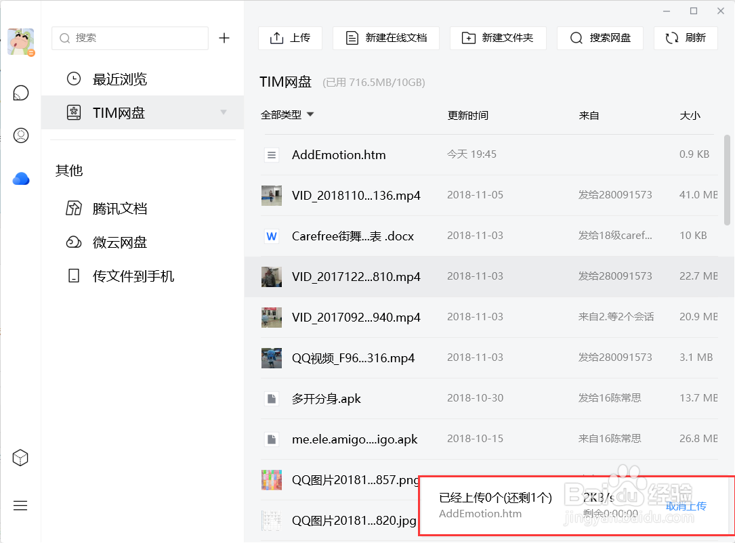
Task: Click file icon of 多开分身.apk
Action: (272, 399)
